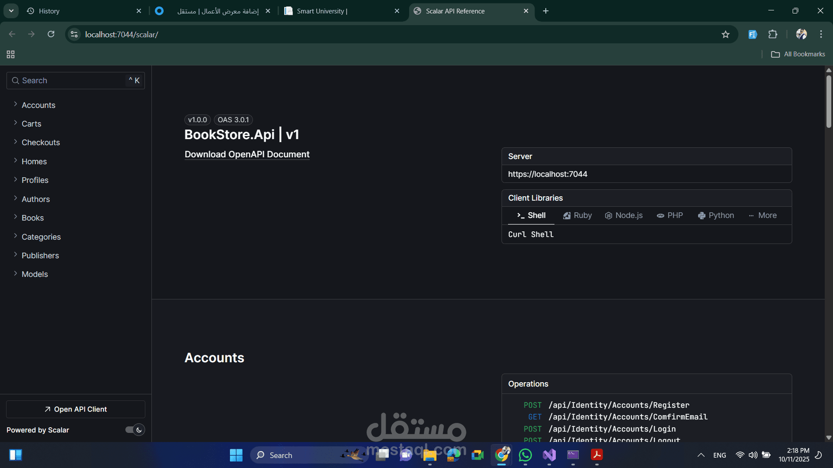Click the Powered by Scalar link
The height and width of the screenshot is (468, 833).
(x=38, y=430)
